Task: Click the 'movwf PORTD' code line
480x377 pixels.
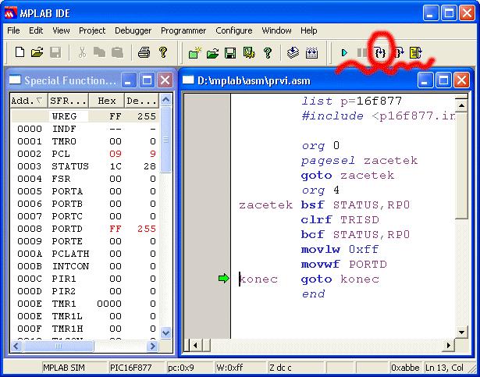Action: point(343,265)
